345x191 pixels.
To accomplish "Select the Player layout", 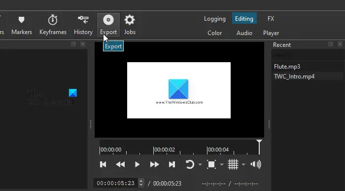I will [x=271, y=33].
